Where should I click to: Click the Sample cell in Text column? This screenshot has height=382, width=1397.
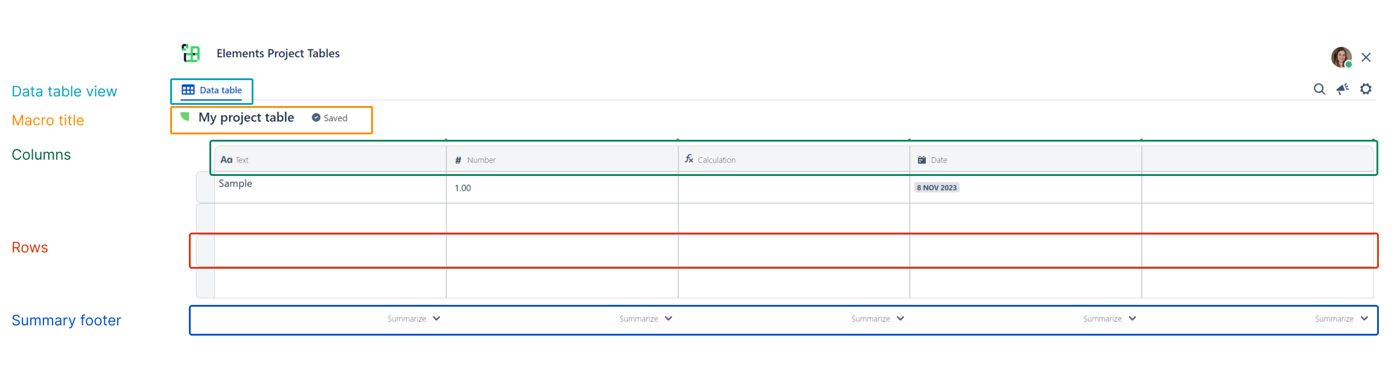pyautogui.click(x=236, y=183)
